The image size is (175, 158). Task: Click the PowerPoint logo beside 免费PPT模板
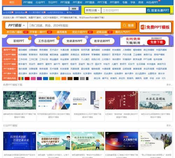tap(143, 27)
